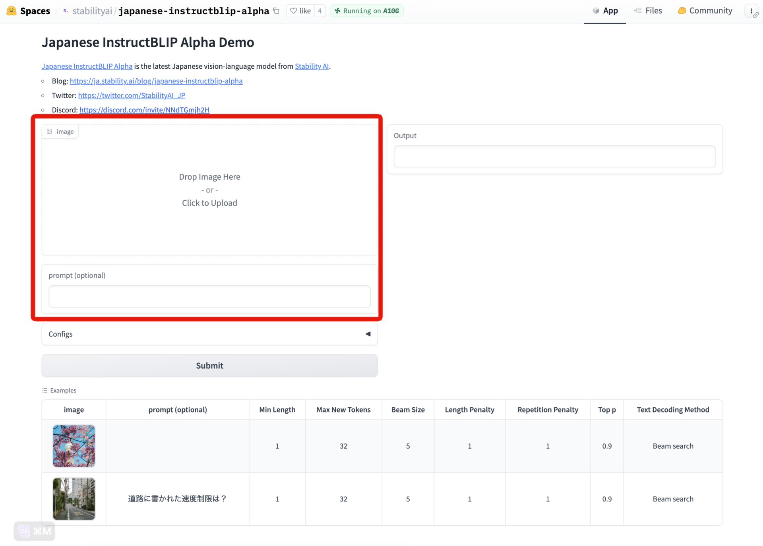Select the cherry blossom example thumbnail
The width and height of the screenshot is (763, 546).
click(x=74, y=446)
